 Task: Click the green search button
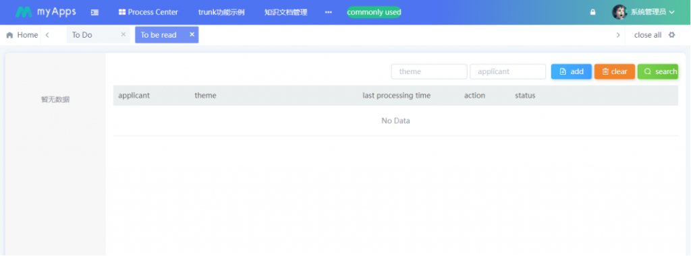click(657, 71)
